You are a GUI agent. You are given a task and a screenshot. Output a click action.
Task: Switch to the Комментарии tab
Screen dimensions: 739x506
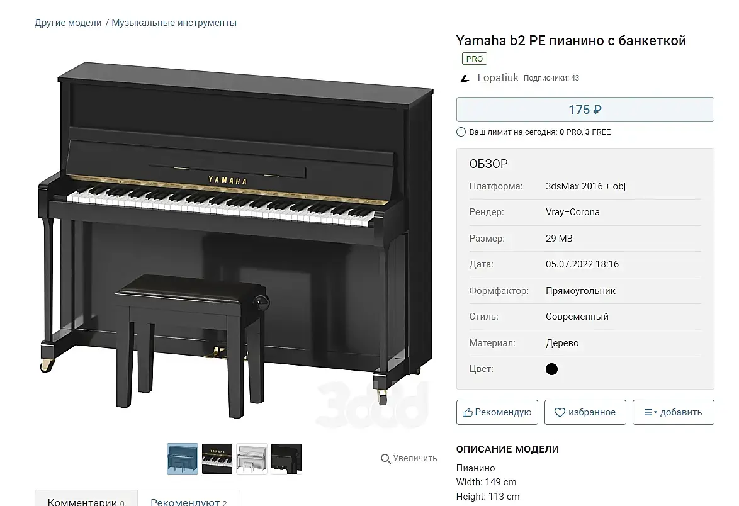point(86,500)
